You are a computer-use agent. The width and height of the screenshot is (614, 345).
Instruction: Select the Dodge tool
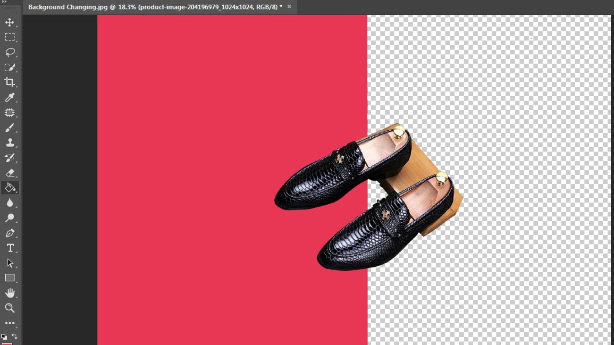click(x=10, y=218)
